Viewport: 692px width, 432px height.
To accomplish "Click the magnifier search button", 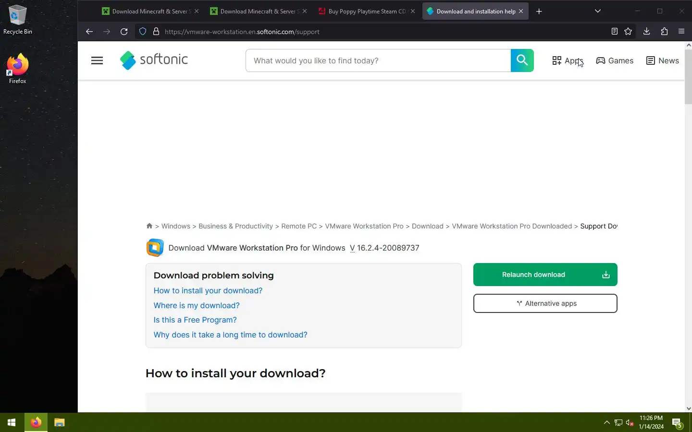I will 522,60.
